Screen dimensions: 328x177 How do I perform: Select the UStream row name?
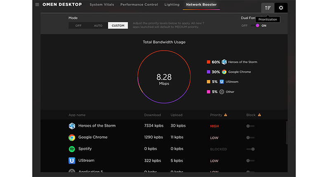(x=86, y=160)
